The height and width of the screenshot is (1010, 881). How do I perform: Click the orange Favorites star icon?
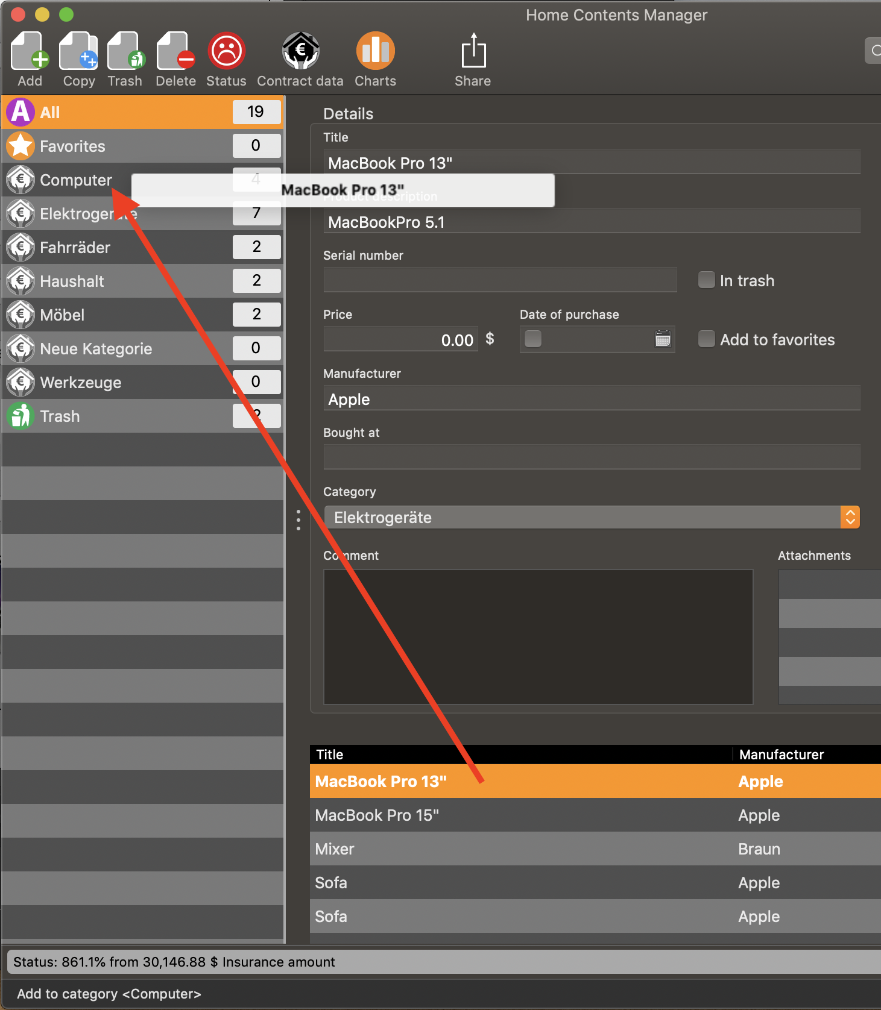click(x=21, y=146)
